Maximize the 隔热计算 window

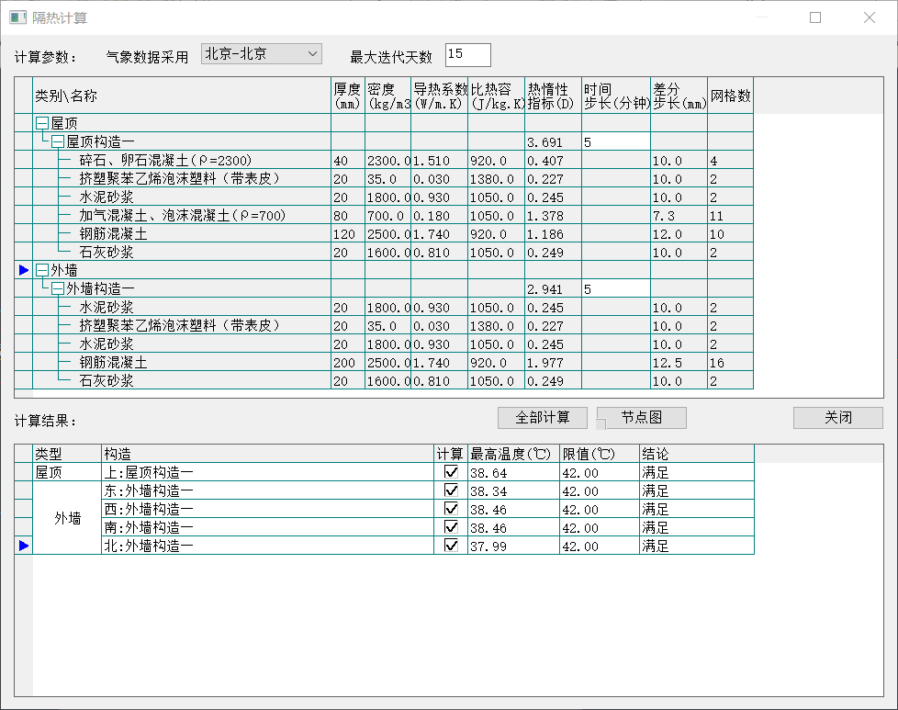[815, 17]
